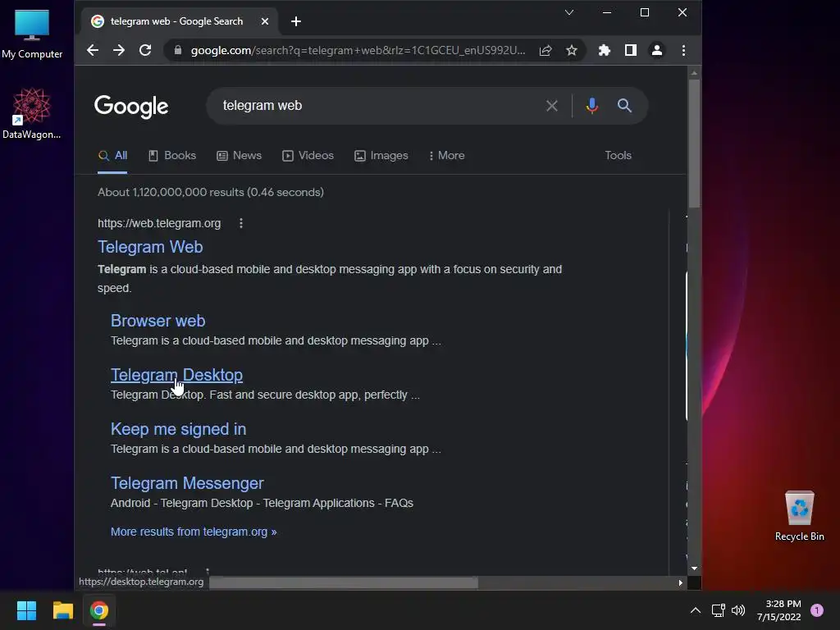Go back using the browser back arrow
This screenshot has width=840, height=630.
tap(93, 50)
